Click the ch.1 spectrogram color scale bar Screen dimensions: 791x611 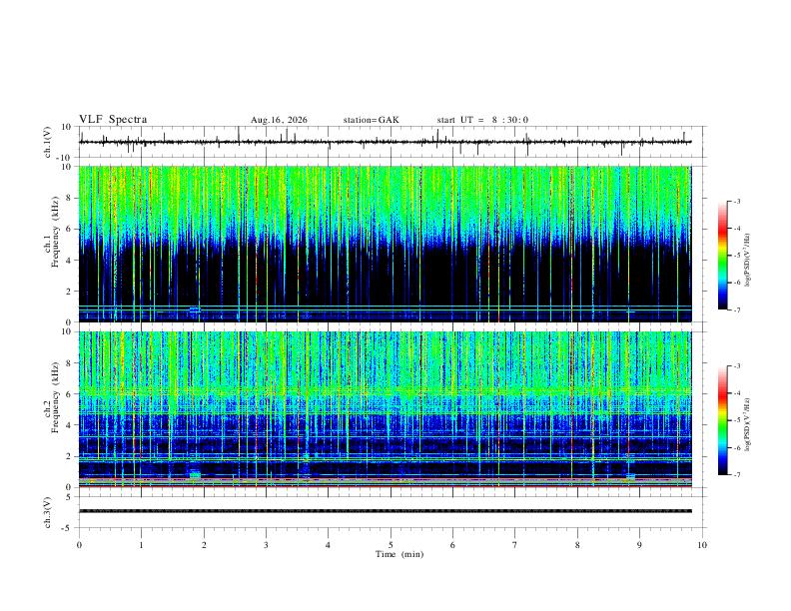point(722,256)
